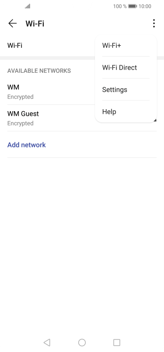Tap the Android home circle button

tap(82, 343)
